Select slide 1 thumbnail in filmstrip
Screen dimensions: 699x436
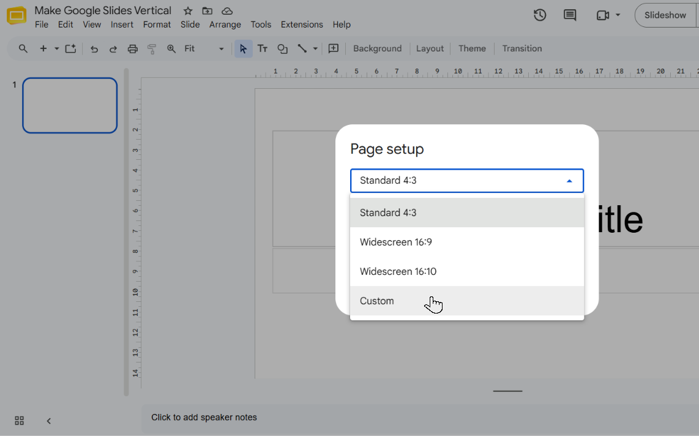click(x=70, y=106)
